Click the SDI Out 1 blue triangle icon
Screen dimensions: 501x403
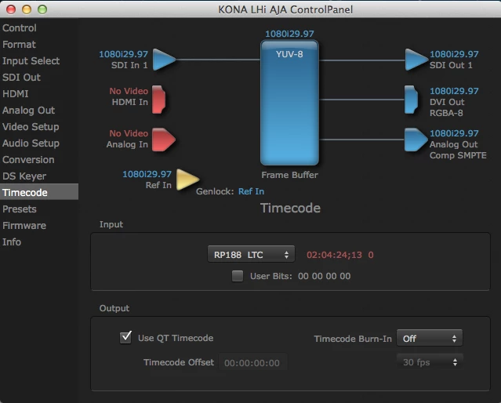(x=416, y=60)
